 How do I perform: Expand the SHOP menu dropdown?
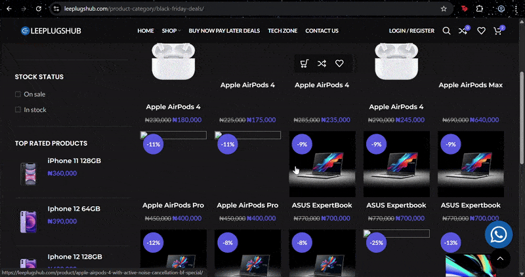(171, 31)
